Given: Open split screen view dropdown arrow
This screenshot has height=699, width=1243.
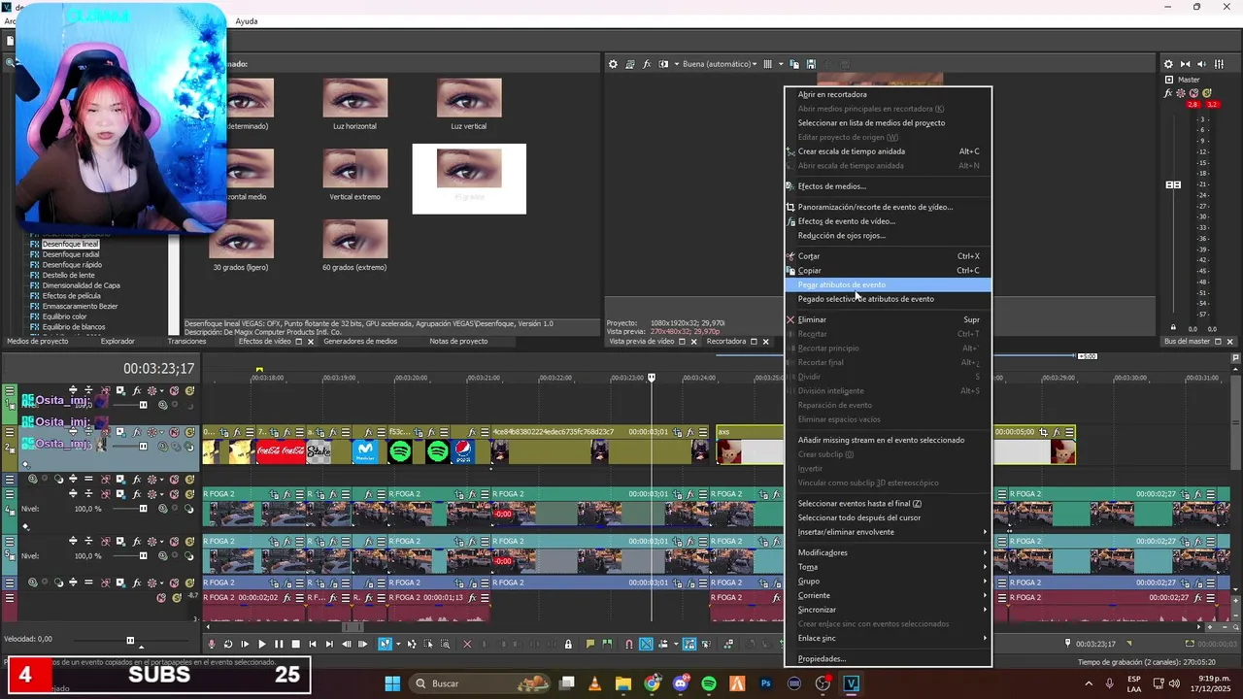Looking at the screenshot, I should tap(676, 64).
